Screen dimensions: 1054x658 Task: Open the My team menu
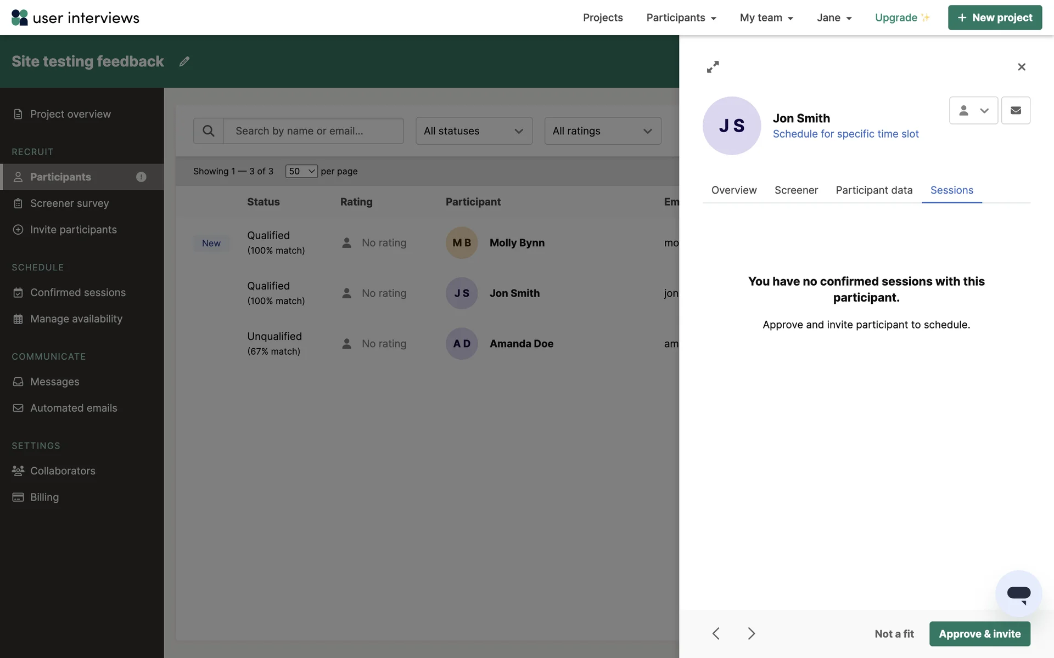(766, 18)
